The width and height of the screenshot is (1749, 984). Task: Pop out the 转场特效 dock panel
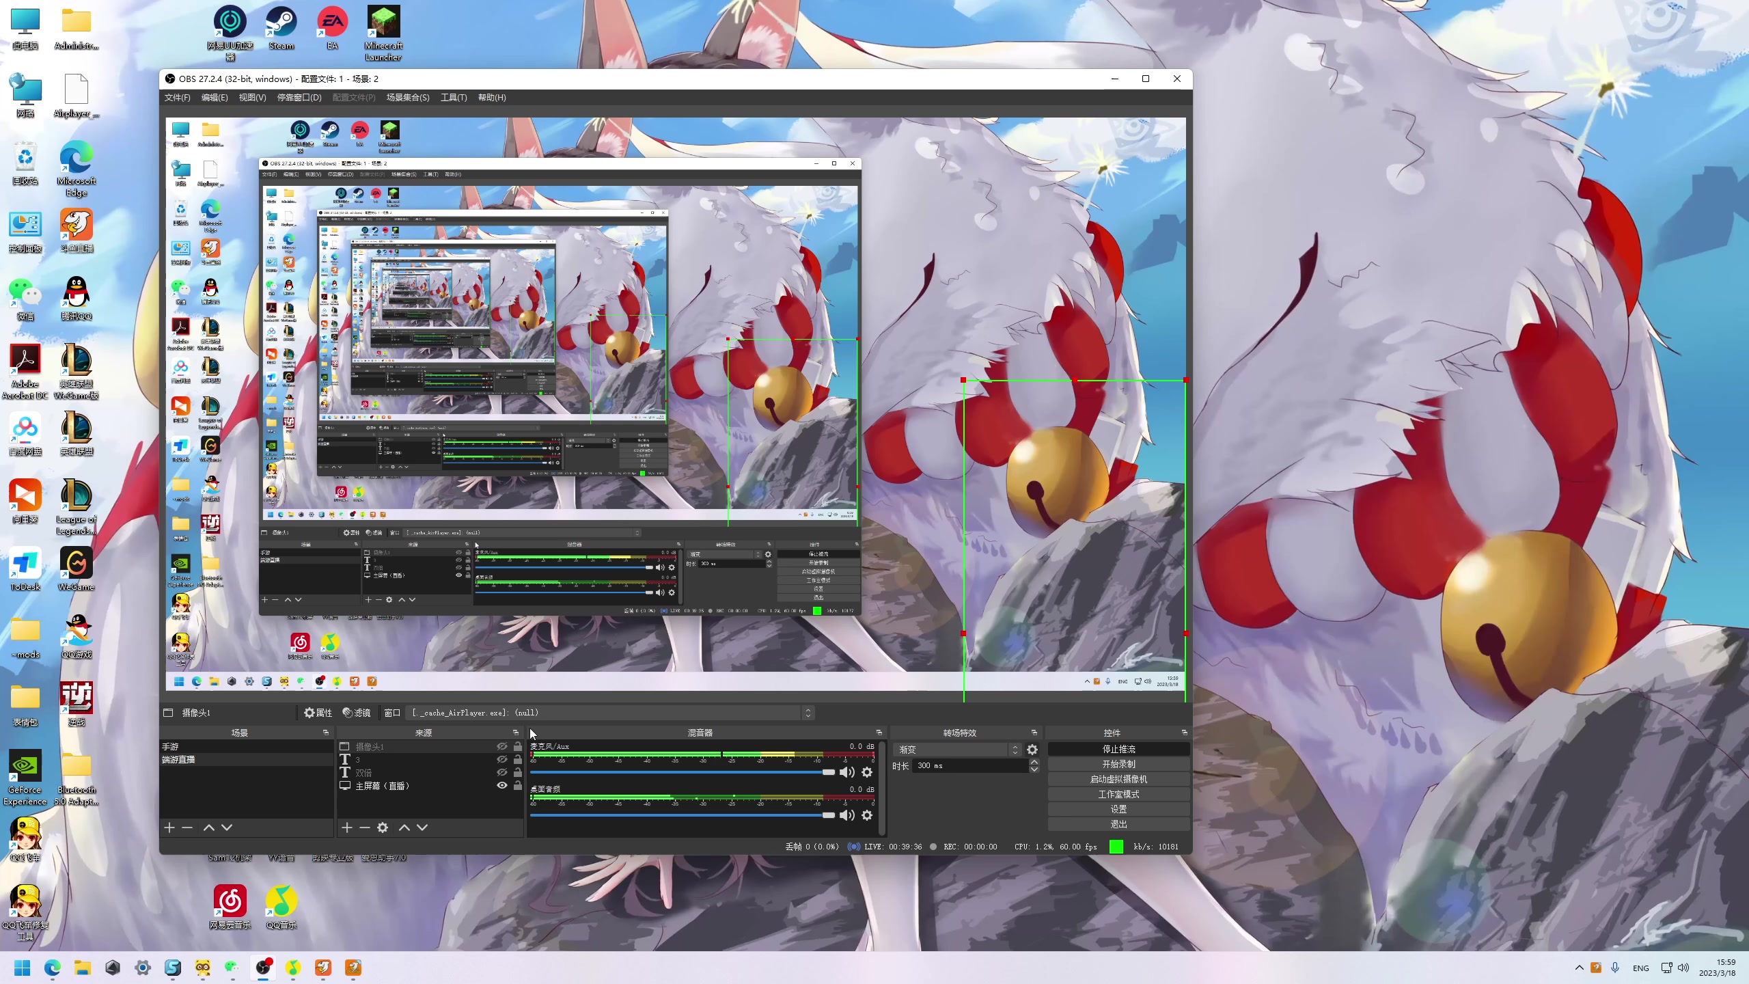point(1034,733)
